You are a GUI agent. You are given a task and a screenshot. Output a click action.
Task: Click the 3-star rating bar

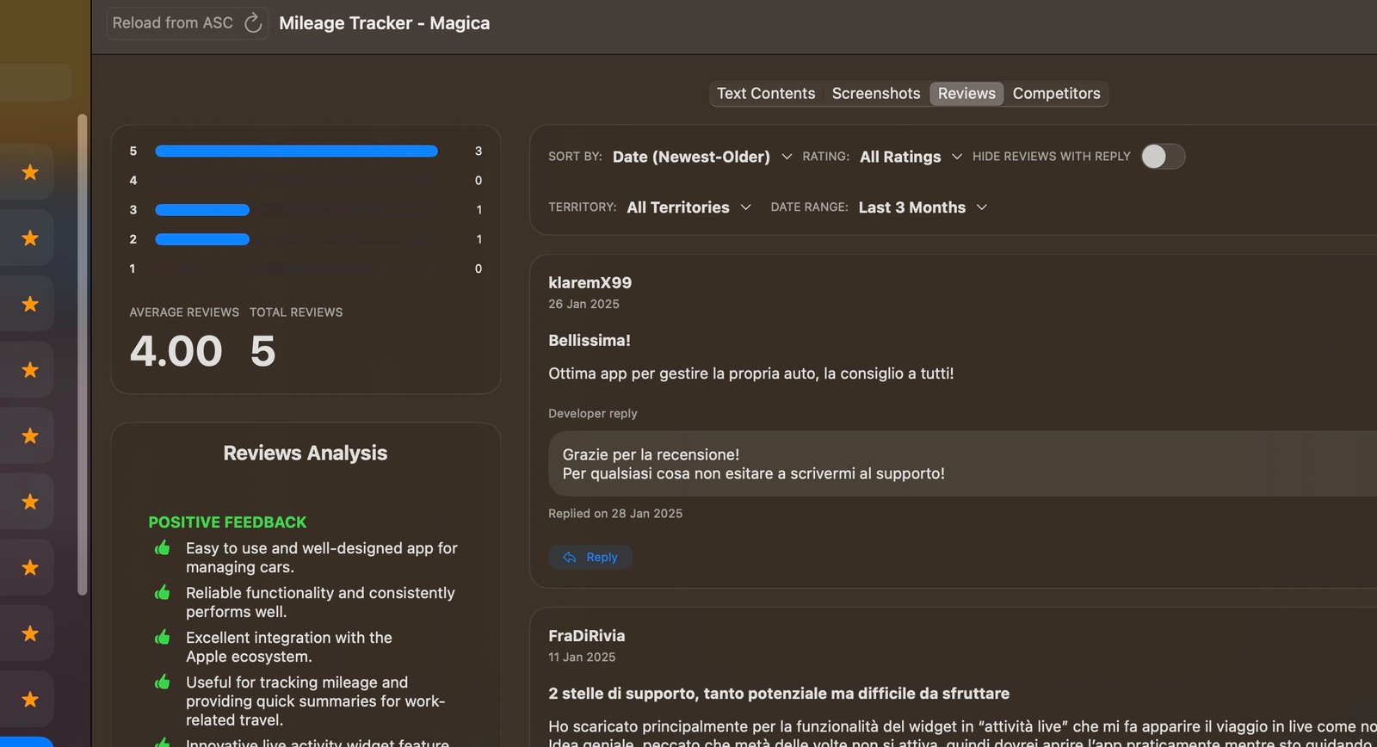pyautogui.click(x=202, y=210)
